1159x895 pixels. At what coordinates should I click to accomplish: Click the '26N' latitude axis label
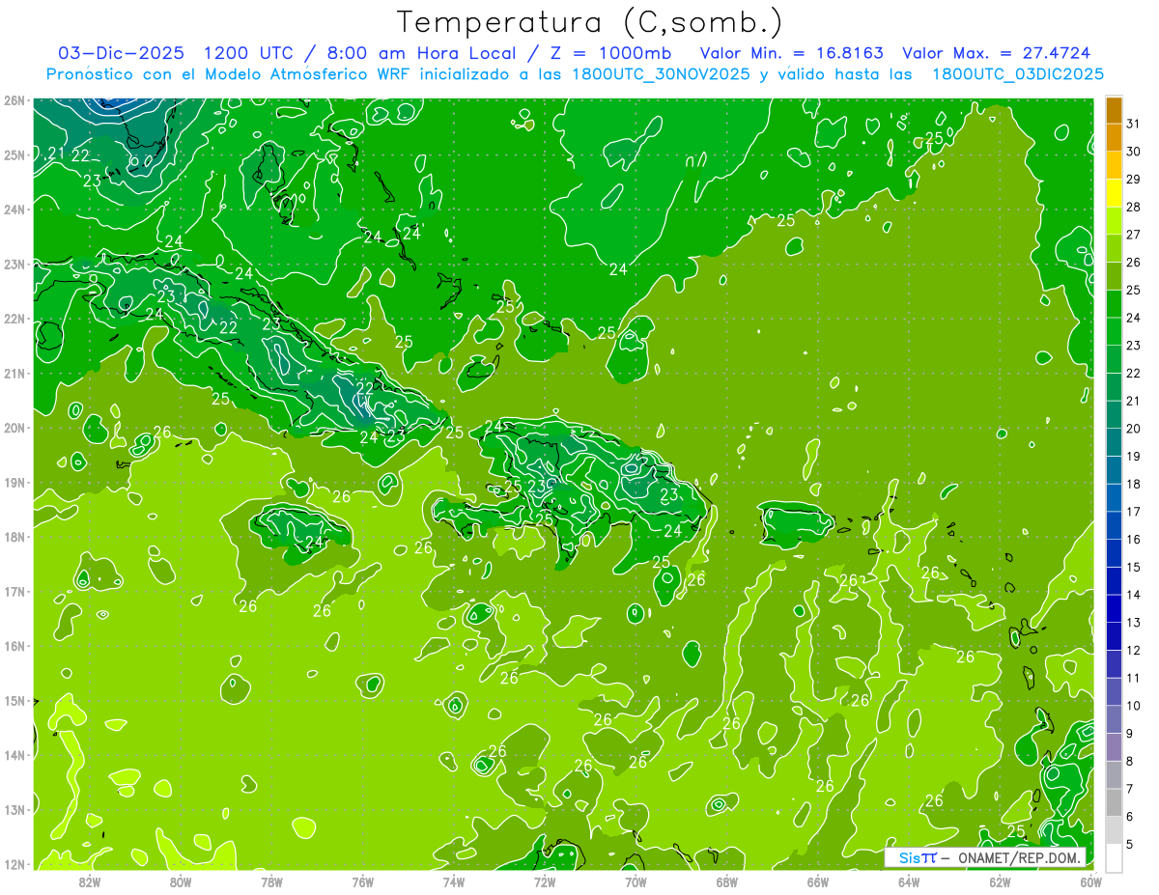pos(14,99)
